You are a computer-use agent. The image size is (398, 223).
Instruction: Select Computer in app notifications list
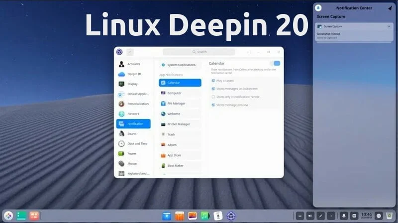point(180,93)
